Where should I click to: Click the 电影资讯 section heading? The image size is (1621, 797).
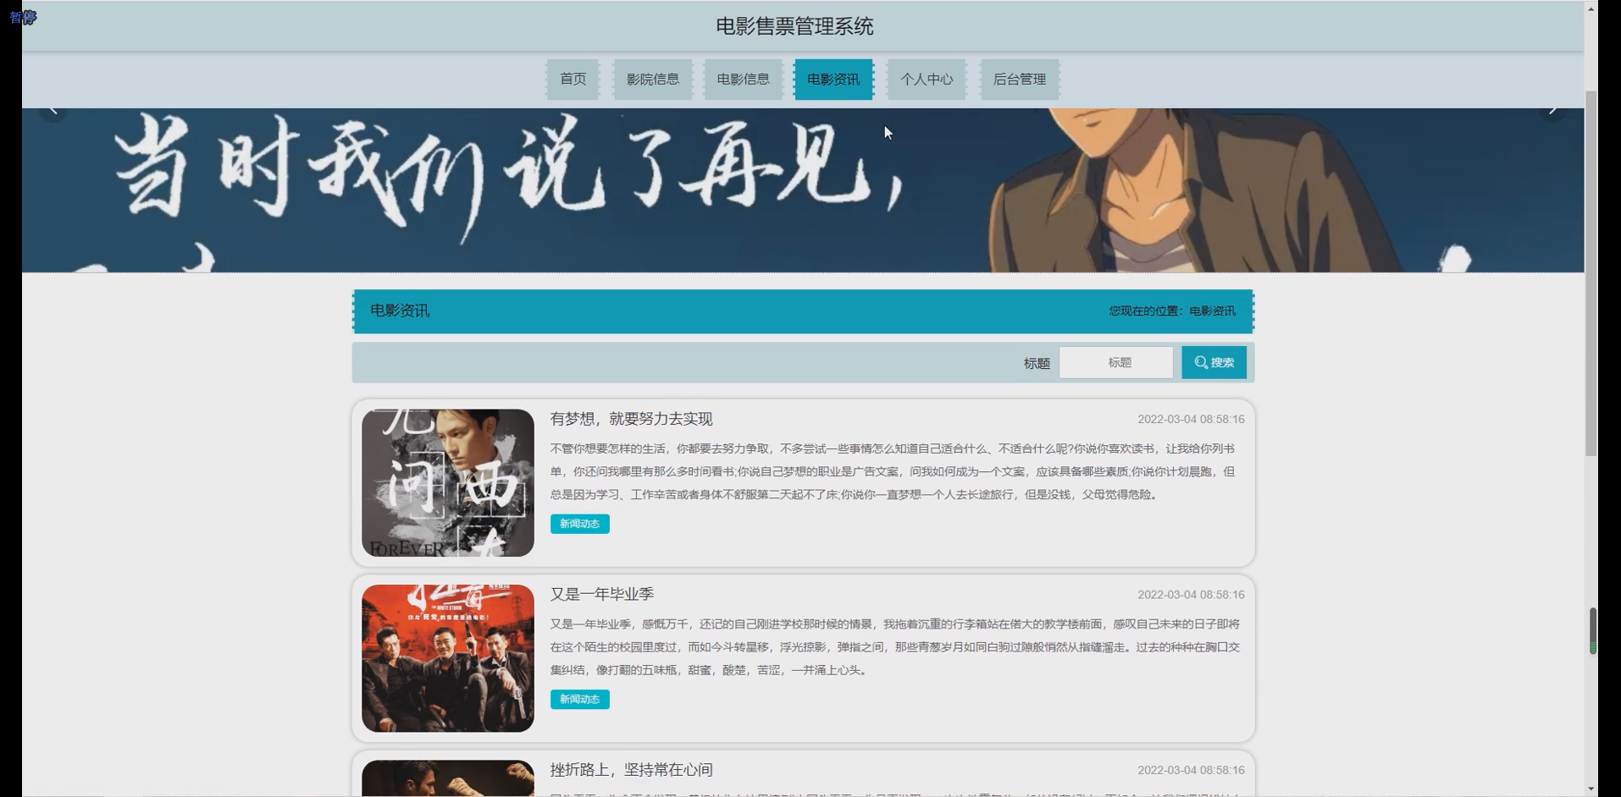(400, 311)
